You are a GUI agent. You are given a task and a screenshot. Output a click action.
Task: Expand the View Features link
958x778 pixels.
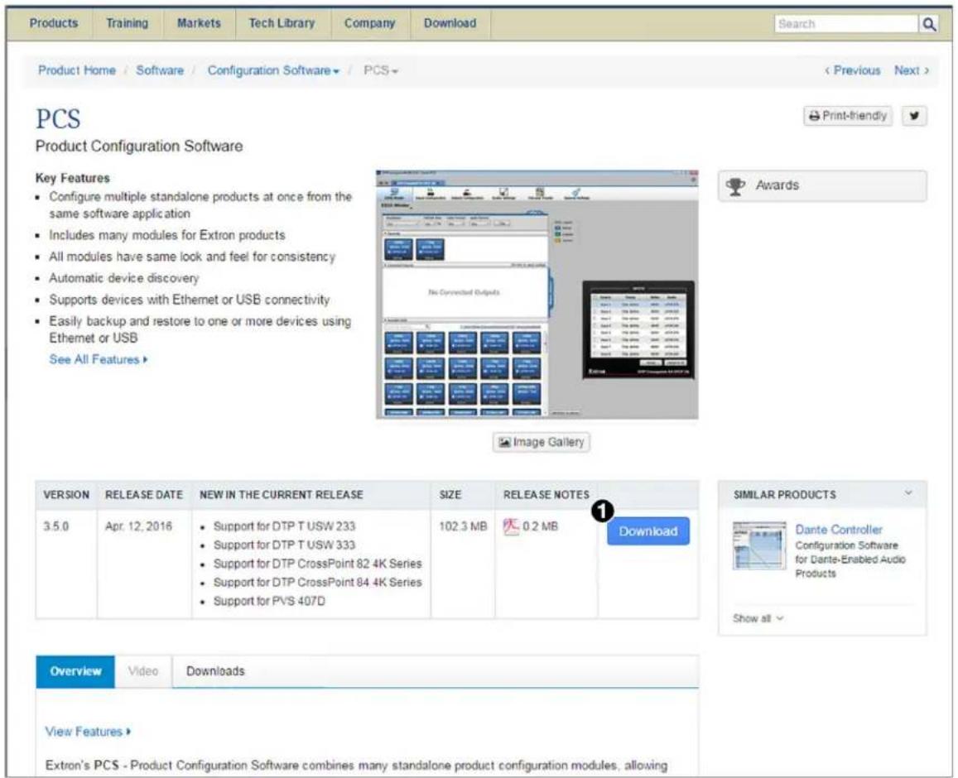point(88,732)
